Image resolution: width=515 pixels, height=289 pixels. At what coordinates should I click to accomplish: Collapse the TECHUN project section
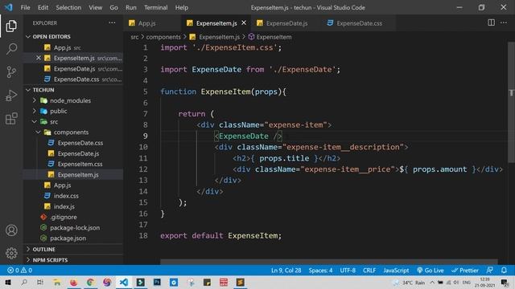coord(73,90)
